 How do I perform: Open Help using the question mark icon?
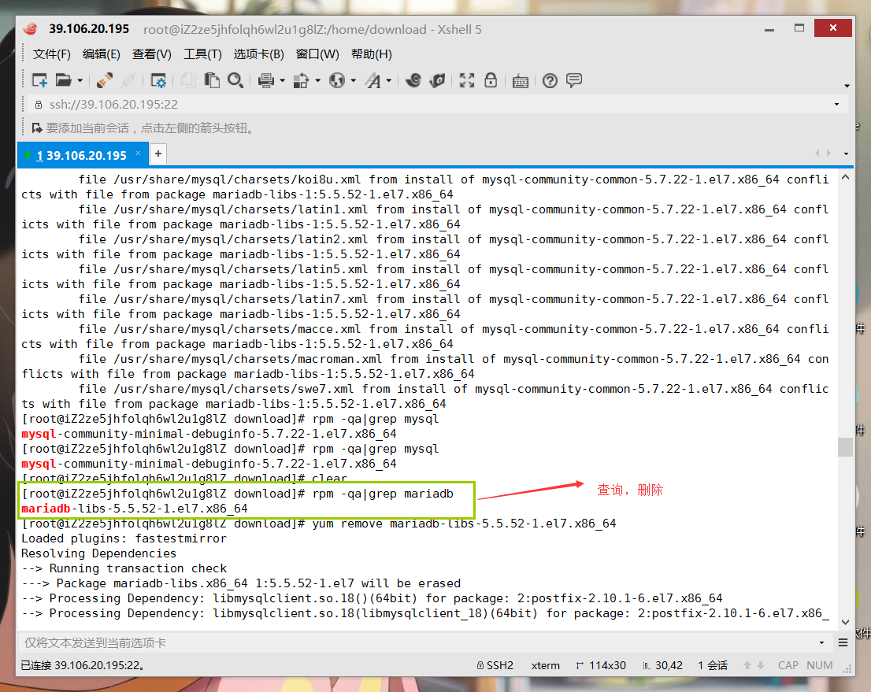point(550,80)
